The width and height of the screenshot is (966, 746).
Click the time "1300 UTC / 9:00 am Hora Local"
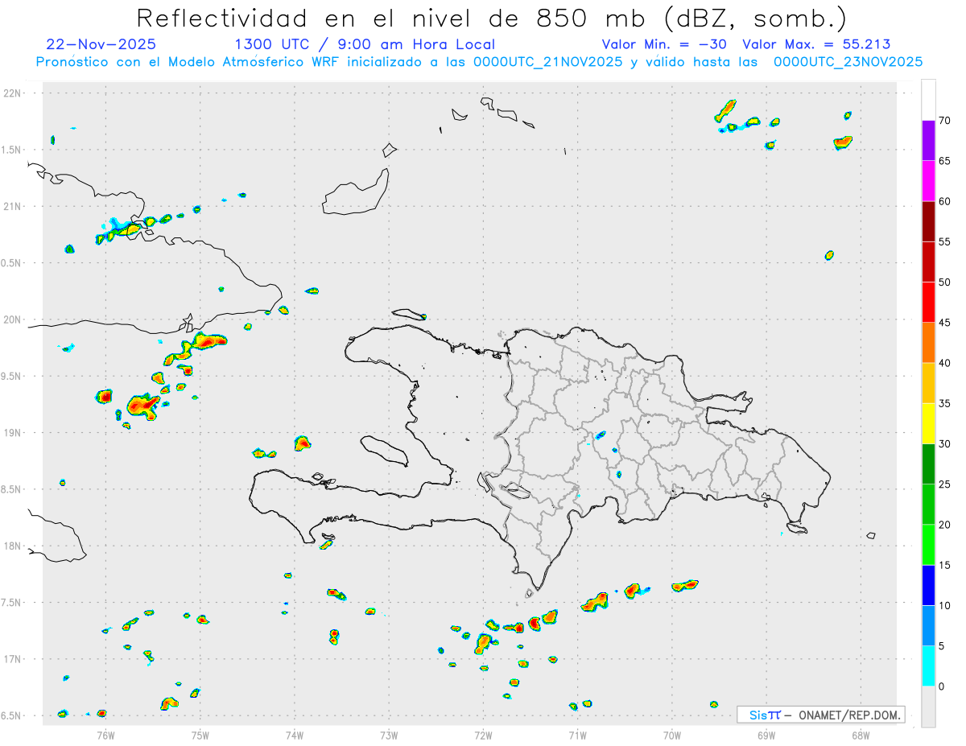pyautogui.click(x=365, y=44)
